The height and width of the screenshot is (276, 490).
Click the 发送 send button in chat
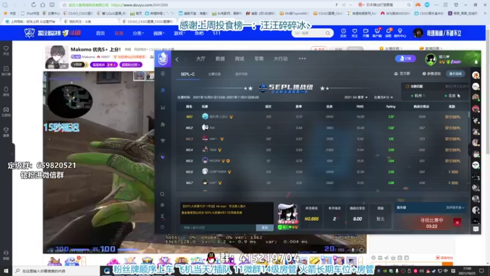265,228
